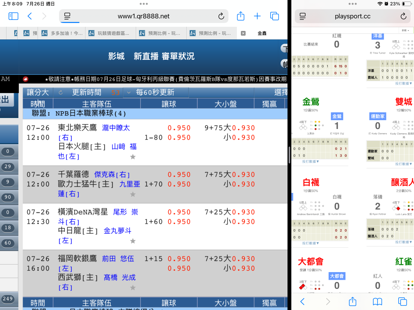Open the first 預測比例 tab
This screenshot has width=414, height=310.
(x=161, y=33)
